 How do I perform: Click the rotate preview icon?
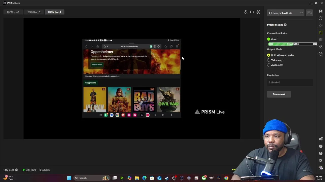[246, 12]
